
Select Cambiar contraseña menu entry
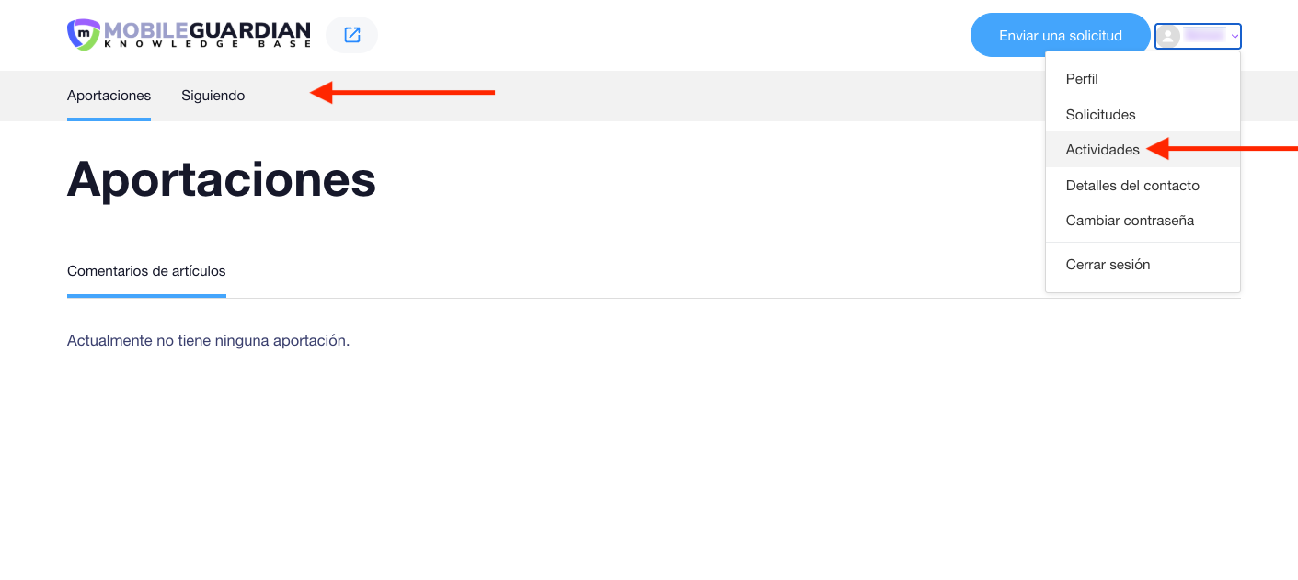coord(1130,221)
